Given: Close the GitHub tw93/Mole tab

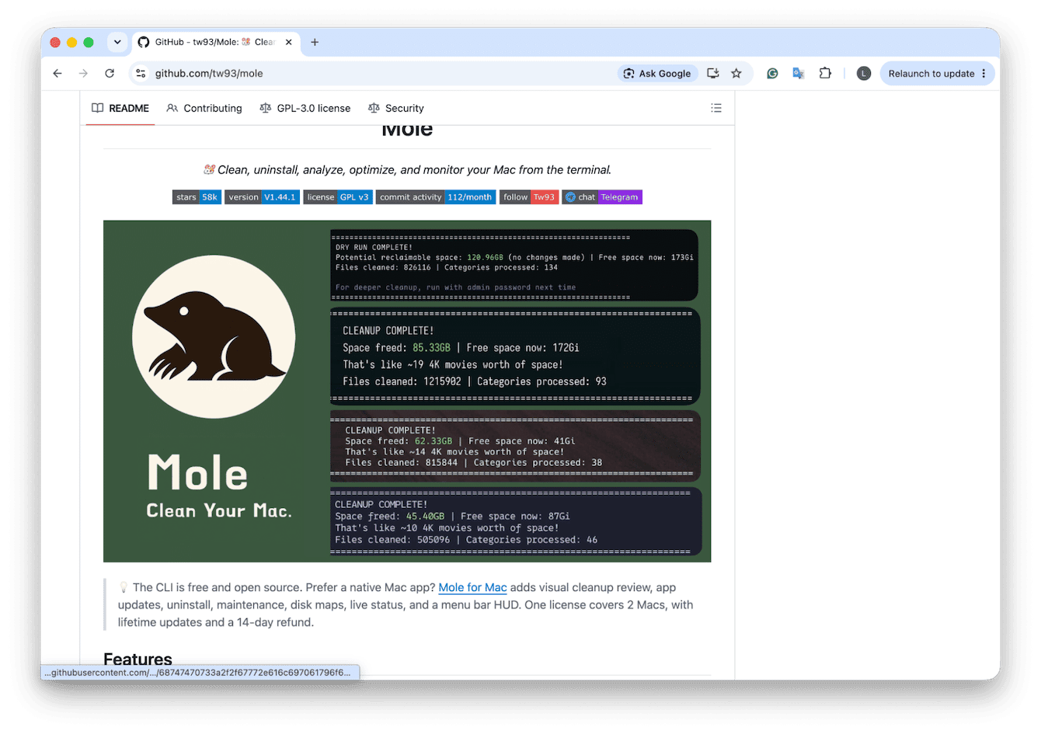Looking at the screenshot, I should pos(288,42).
